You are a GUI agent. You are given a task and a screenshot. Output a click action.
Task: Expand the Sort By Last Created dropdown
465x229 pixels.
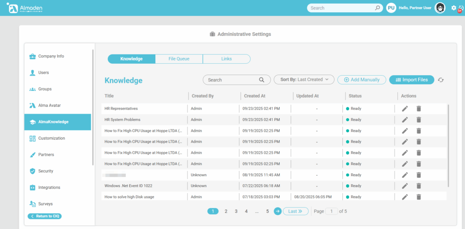point(304,80)
